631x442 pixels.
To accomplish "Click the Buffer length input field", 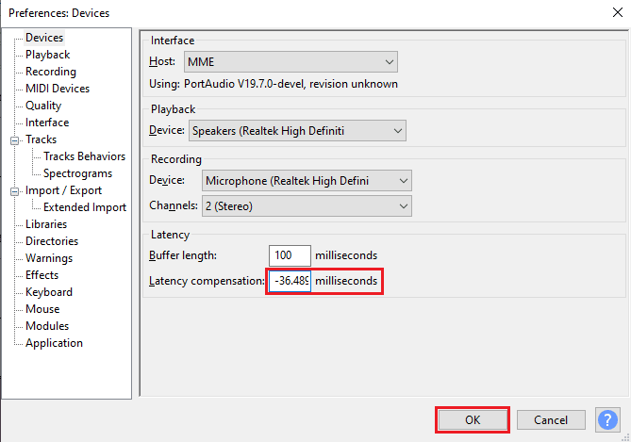I will coord(290,255).
